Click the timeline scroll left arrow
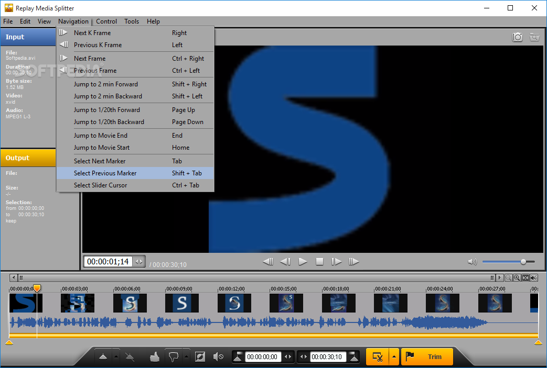Viewport: 547px width, 368px height. [x=14, y=278]
